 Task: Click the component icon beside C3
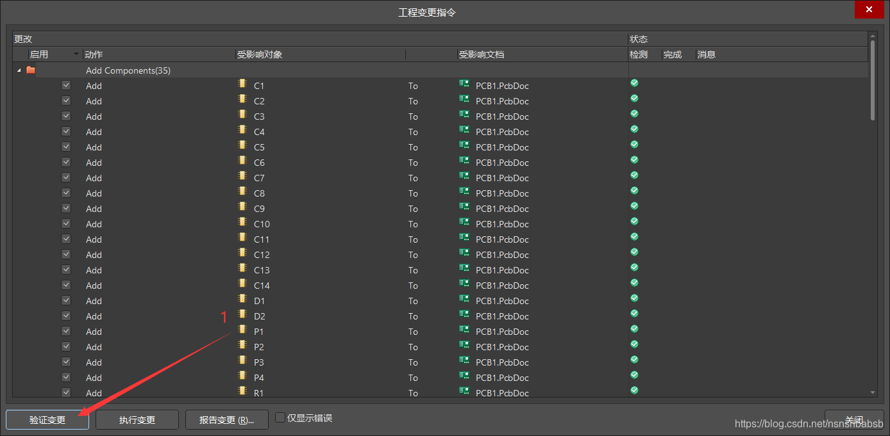click(x=242, y=115)
